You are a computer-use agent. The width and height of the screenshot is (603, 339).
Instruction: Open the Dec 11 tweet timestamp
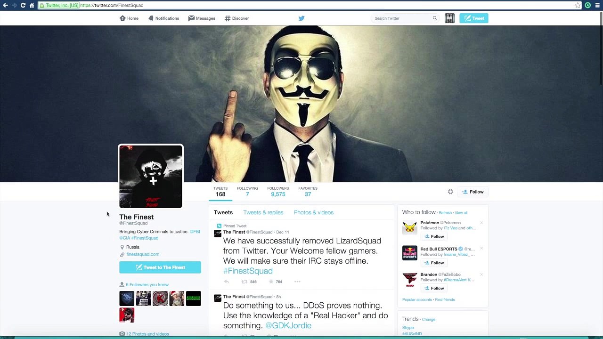tap(283, 232)
